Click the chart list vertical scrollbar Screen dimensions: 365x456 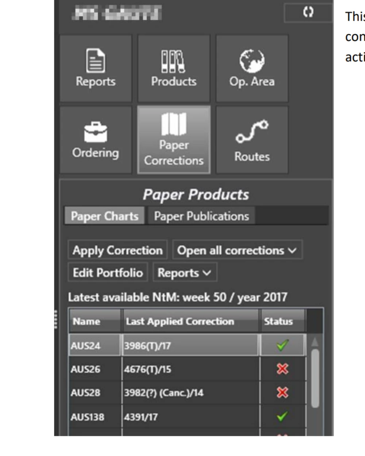click(315, 378)
